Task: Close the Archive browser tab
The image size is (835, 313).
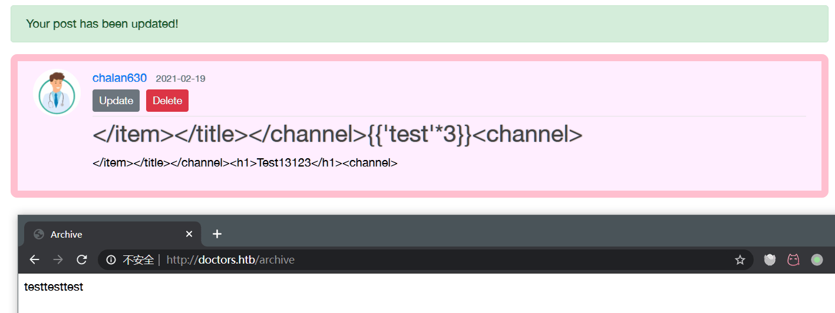Action: 189,234
